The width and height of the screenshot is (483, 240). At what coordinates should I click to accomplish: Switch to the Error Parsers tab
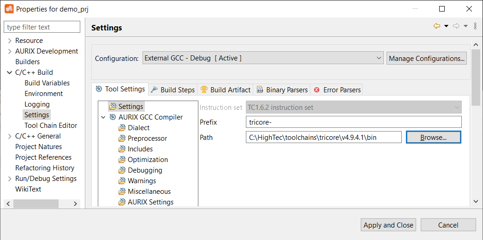pyautogui.click(x=337, y=90)
